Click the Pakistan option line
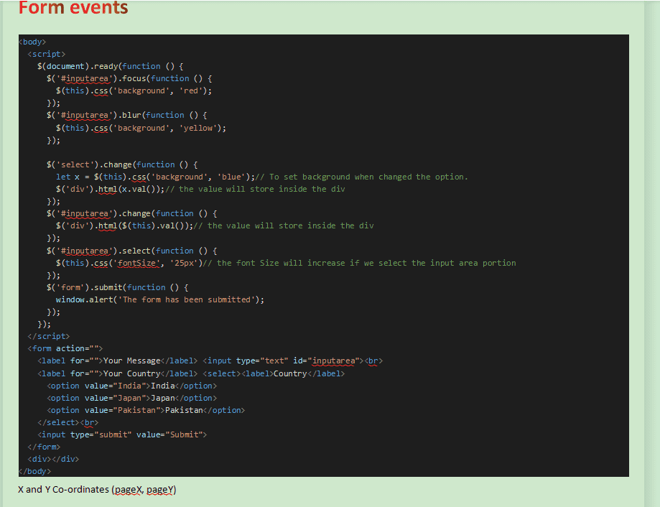660x507 pixels. tap(146, 410)
